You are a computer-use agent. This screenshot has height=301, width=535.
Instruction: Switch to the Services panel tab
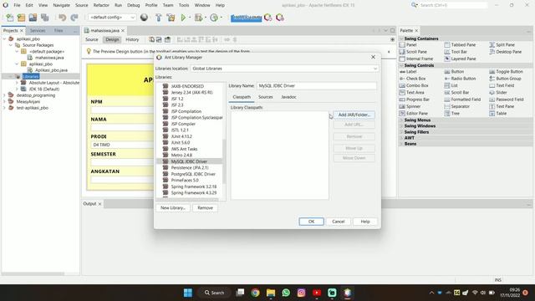point(38,30)
